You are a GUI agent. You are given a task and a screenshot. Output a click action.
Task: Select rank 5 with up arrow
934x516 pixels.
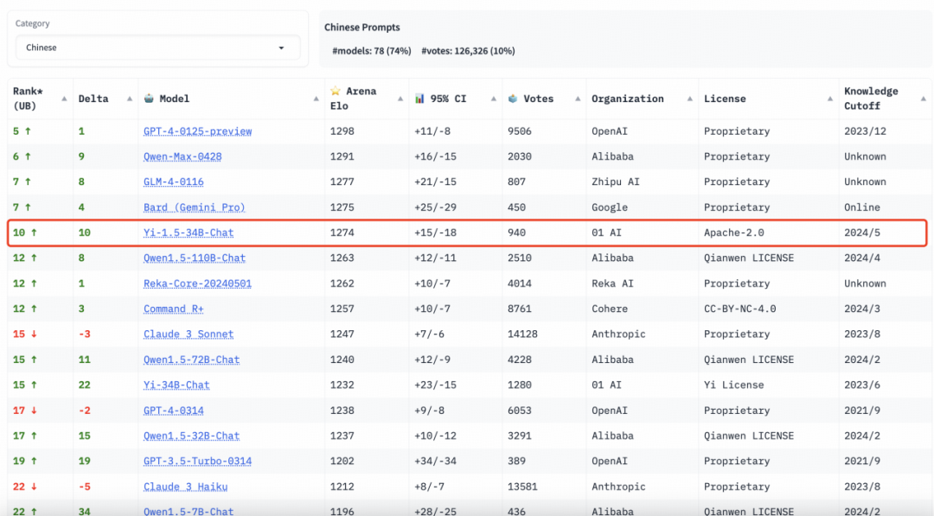[x=22, y=131]
